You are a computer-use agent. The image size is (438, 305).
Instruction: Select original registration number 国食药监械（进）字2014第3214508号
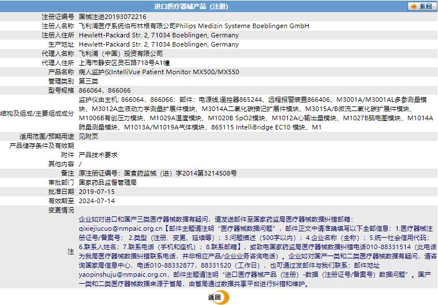click(x=181, y=173)
